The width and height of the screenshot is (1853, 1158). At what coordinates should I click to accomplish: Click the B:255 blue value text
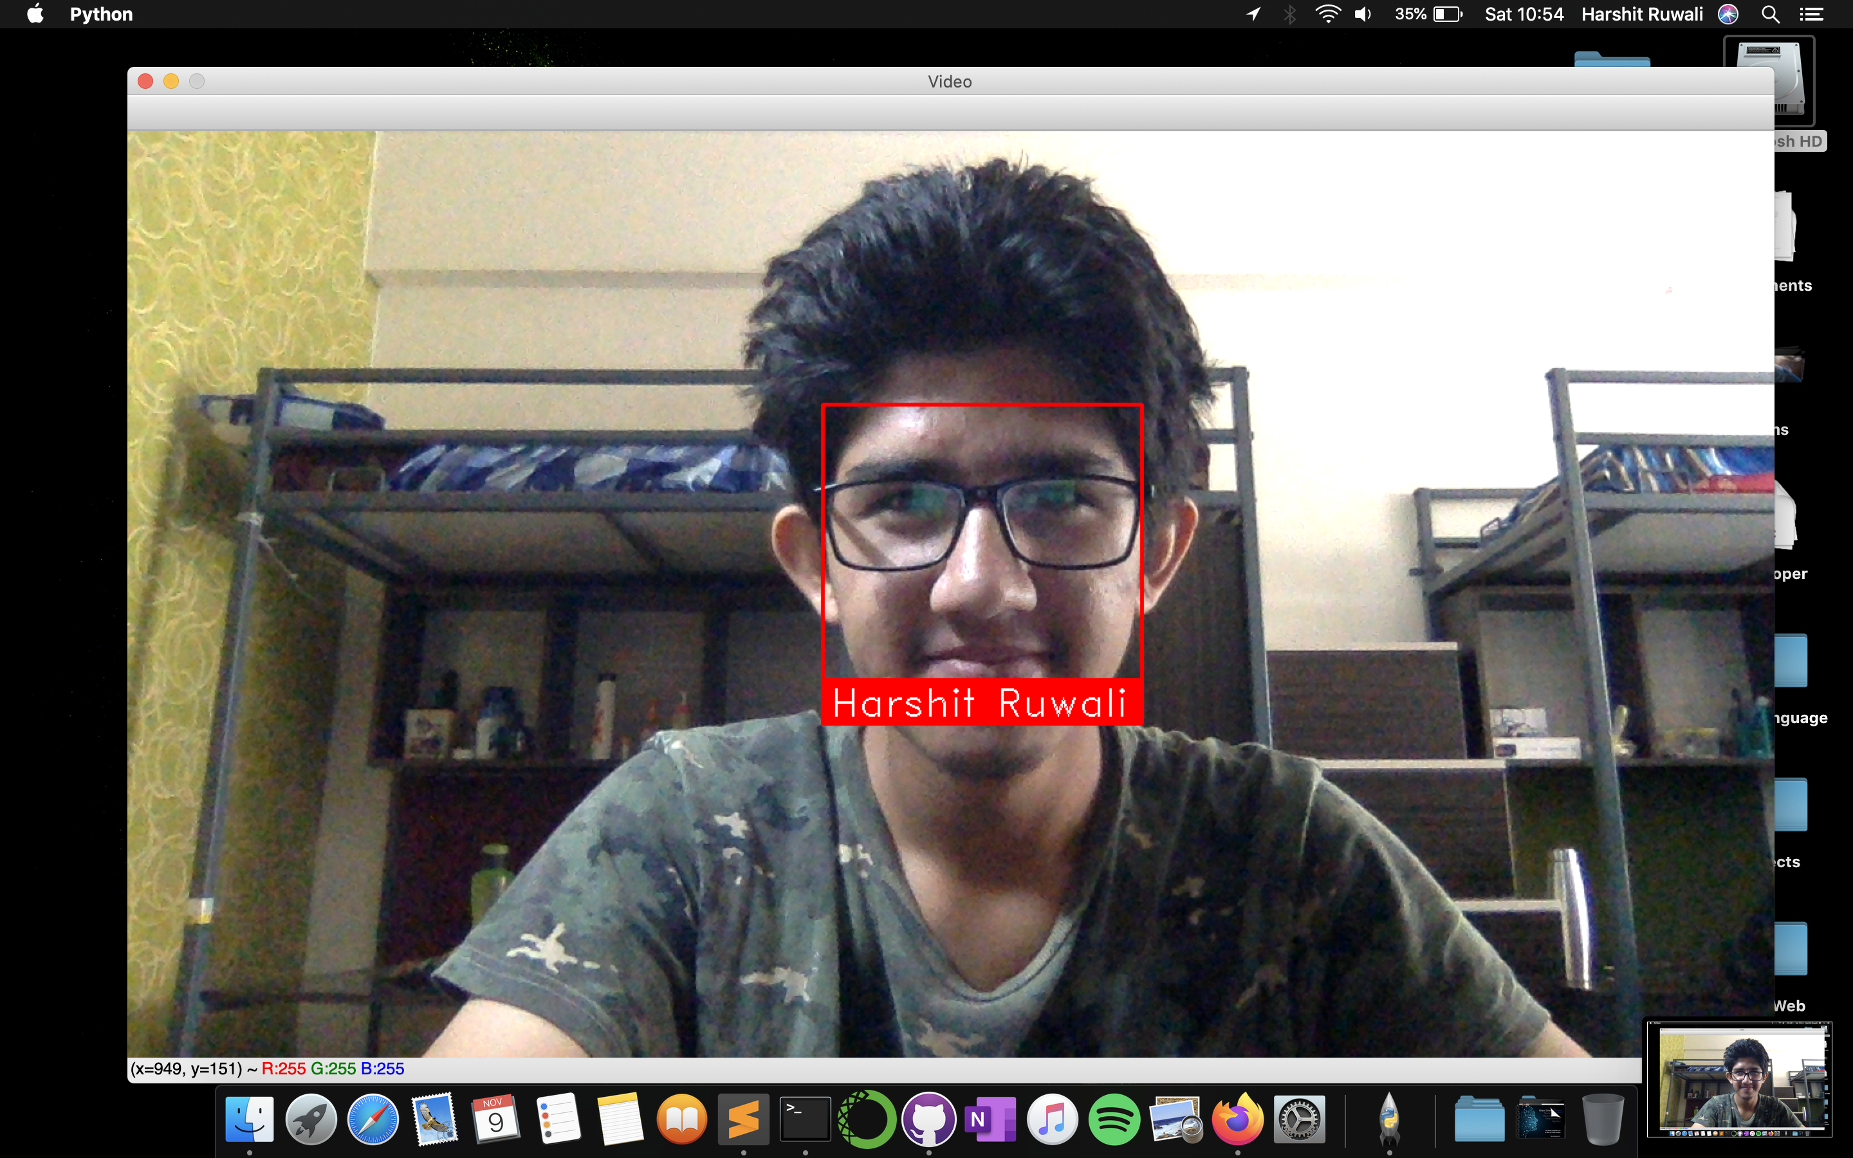click(x=382, y=1069)
